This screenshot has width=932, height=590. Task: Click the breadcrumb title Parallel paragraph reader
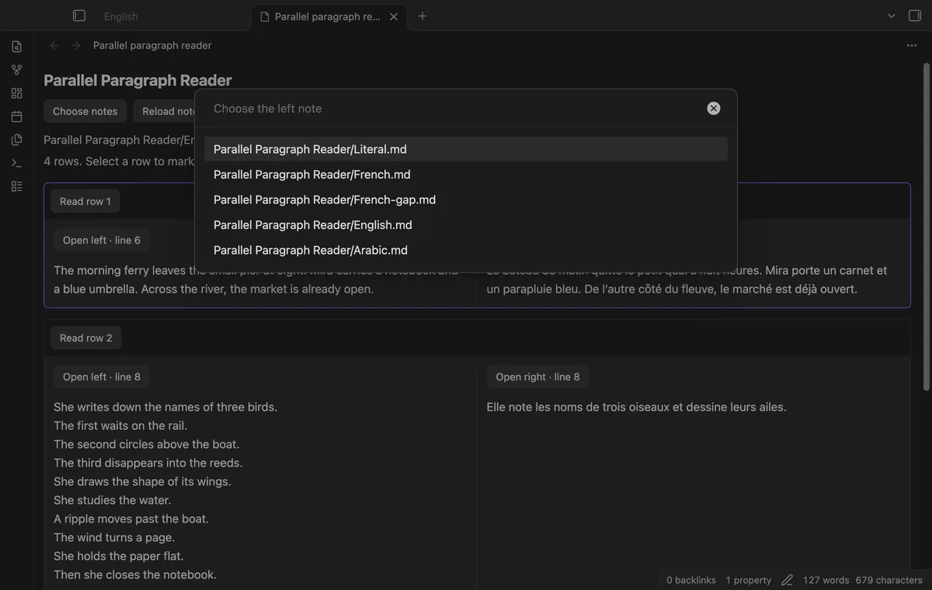152,45
